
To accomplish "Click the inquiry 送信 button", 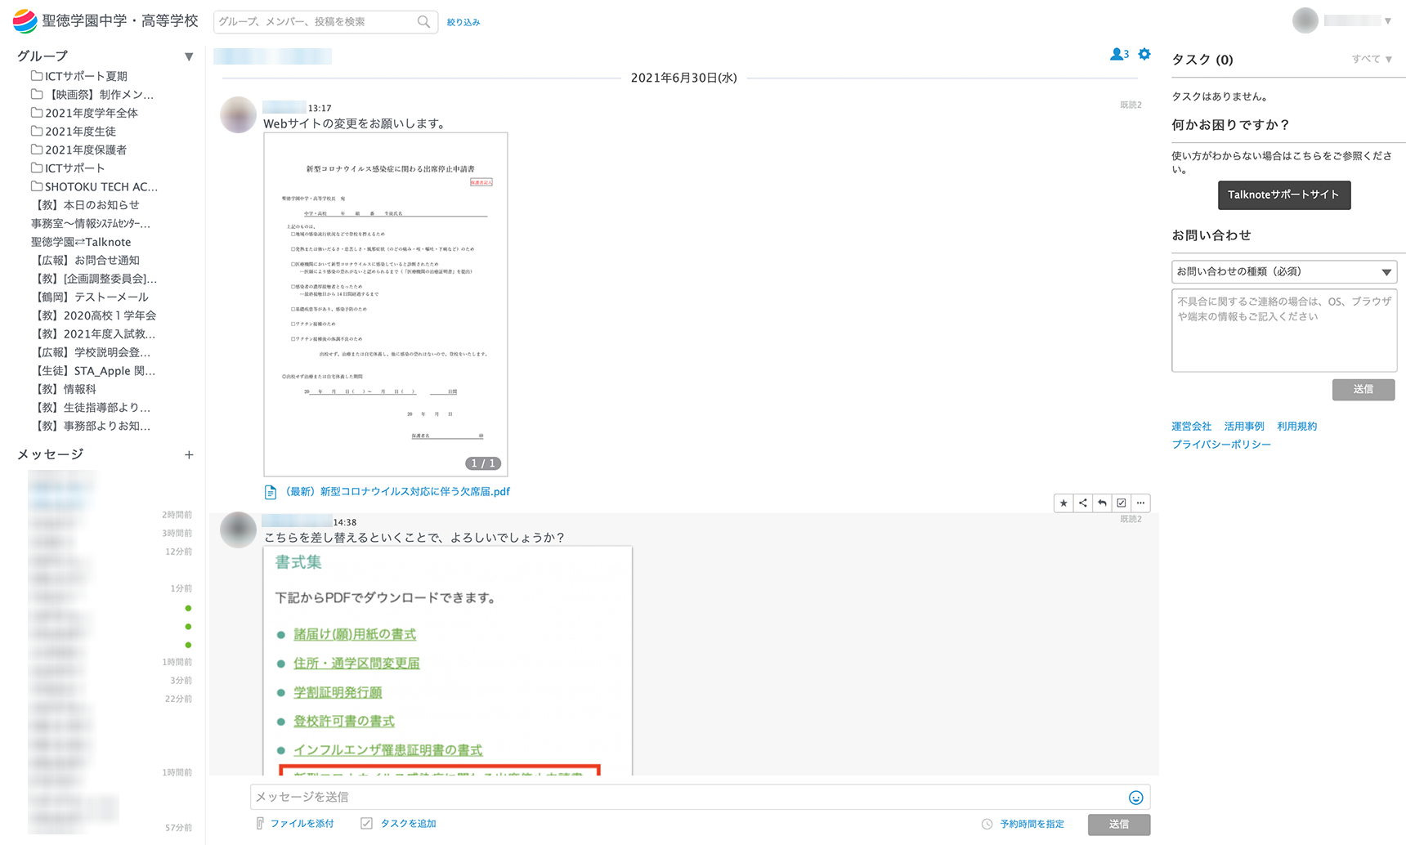I will click(1363, 390).
